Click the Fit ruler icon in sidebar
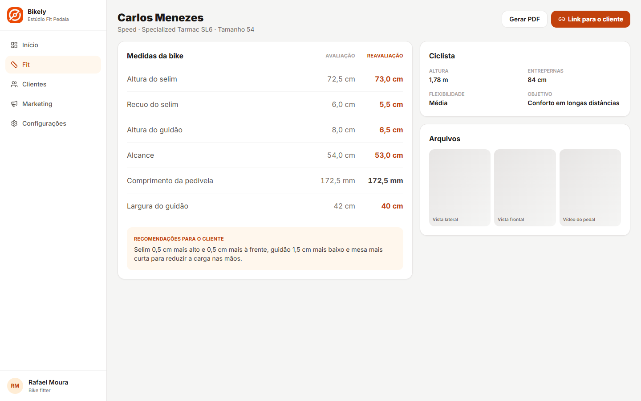 click(14, 65)
